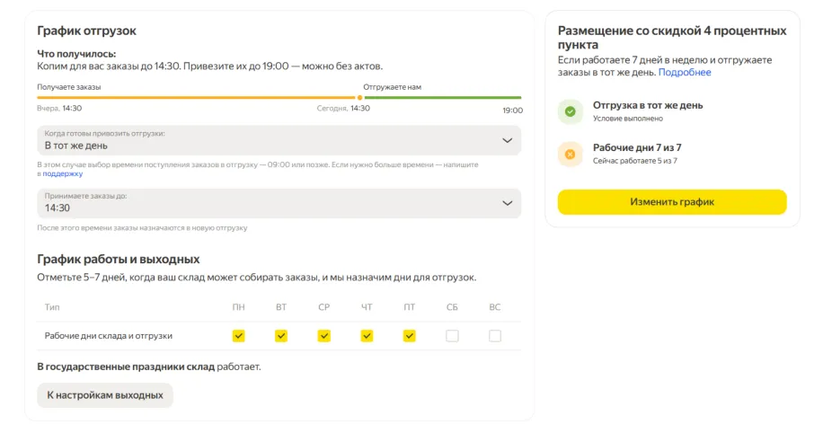Image resolution: width=823 pixels, height=442 pixels.
Task: Toggle the Wednesday (СР) checkbox
Action: click(x=323, y=336)
